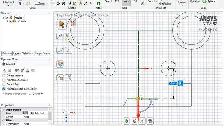Click the Sphere tool in Body group
Screen dimensions: 224x126
coord(209,1)
